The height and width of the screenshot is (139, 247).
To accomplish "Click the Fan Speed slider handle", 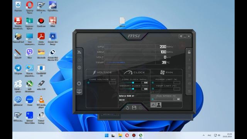I will pyautogui.click(x=153, y=99).
